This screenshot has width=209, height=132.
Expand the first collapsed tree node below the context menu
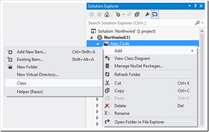(98, 99)
